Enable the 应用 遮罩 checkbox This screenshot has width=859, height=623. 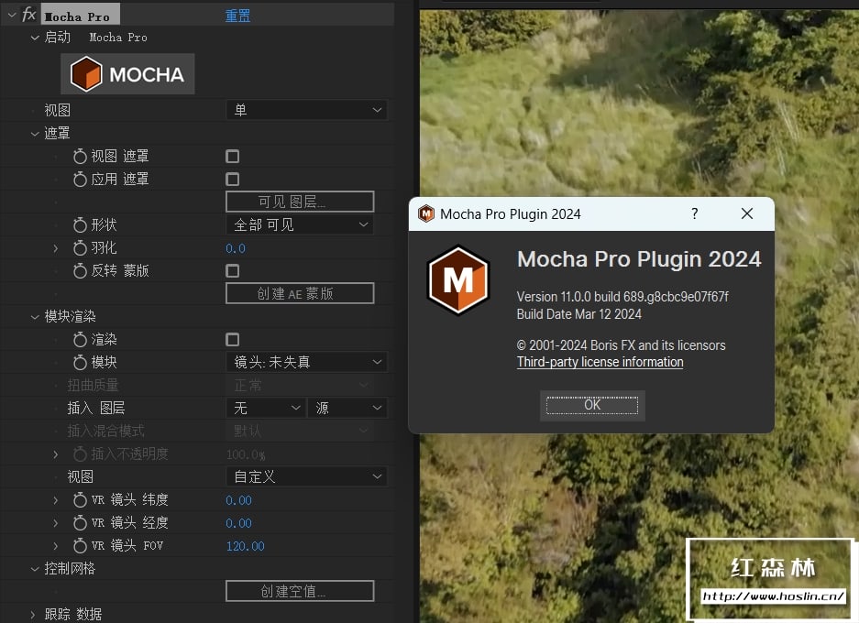(x=232, y=180)
